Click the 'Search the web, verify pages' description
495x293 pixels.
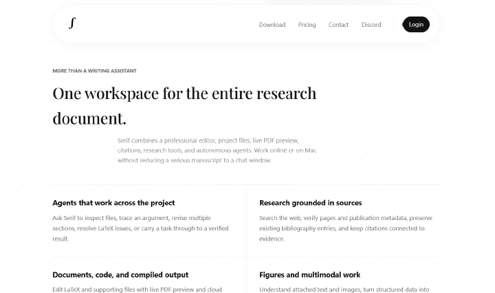tap(346, 228)
